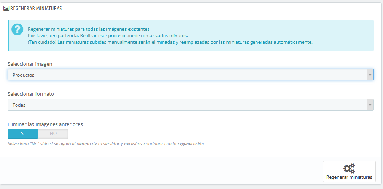Click the line starting 'Por favor, ten paciencia'
The image size is (383, 189).
[x=108, y=36]
